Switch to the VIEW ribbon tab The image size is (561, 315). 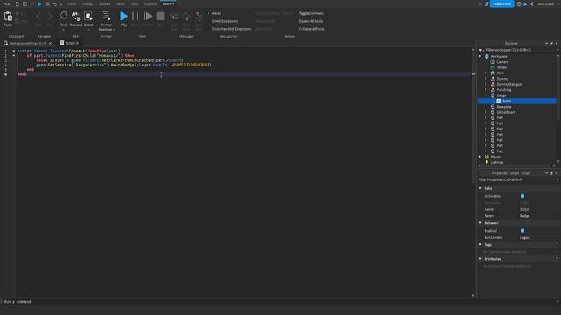134,3
